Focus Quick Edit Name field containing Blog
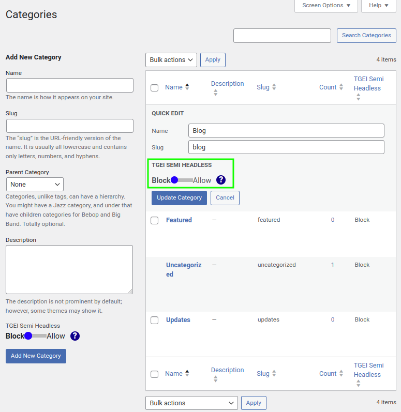Viewport: 401px width, 412px height. (286, 131)
